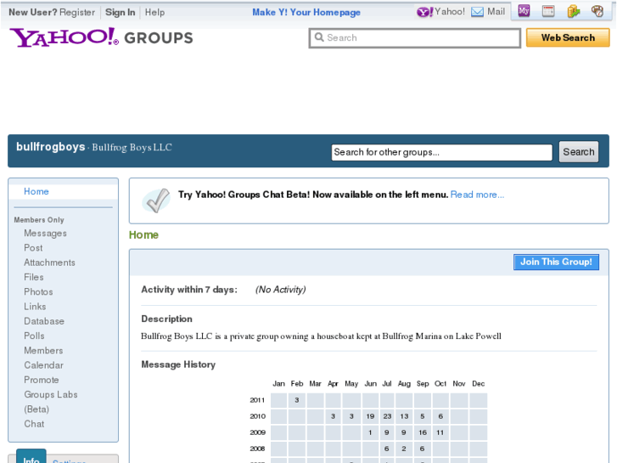Open August 2008 message count 2

[404, 449]
